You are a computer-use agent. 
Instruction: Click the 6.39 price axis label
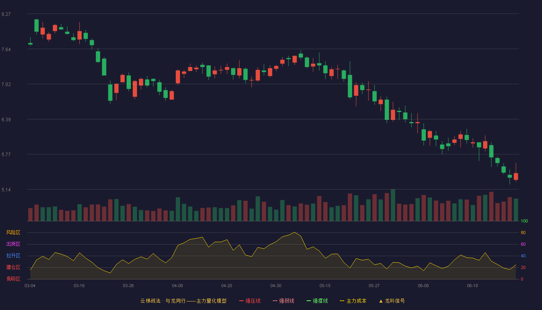[x=6, y=120]
